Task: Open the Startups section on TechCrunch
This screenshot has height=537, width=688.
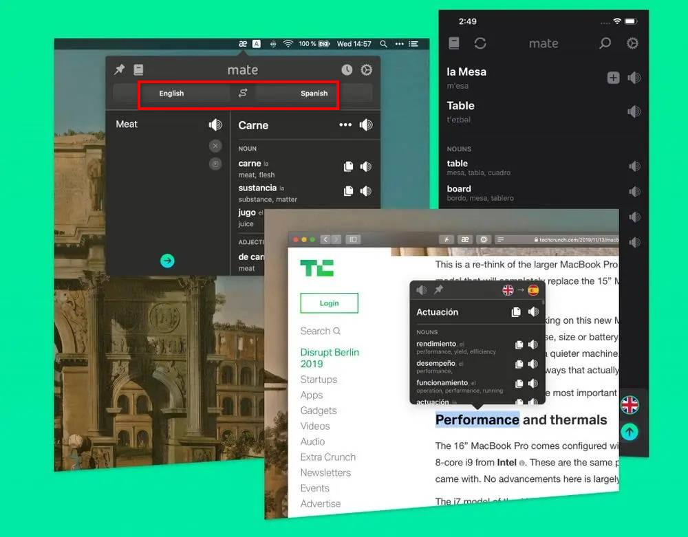Action: pyautogui.click(x=319, y=380)
